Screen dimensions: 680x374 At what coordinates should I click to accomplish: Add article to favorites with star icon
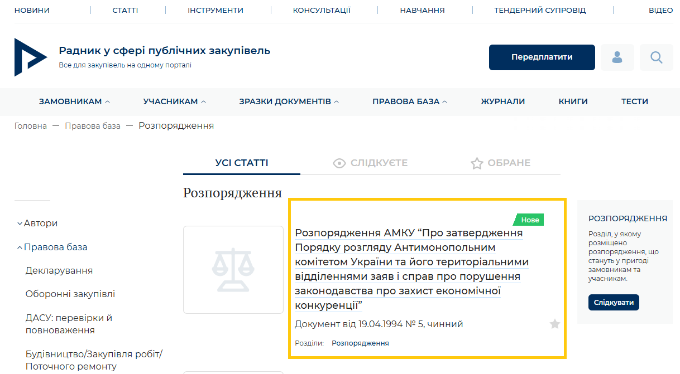click(x=554, y=324)
